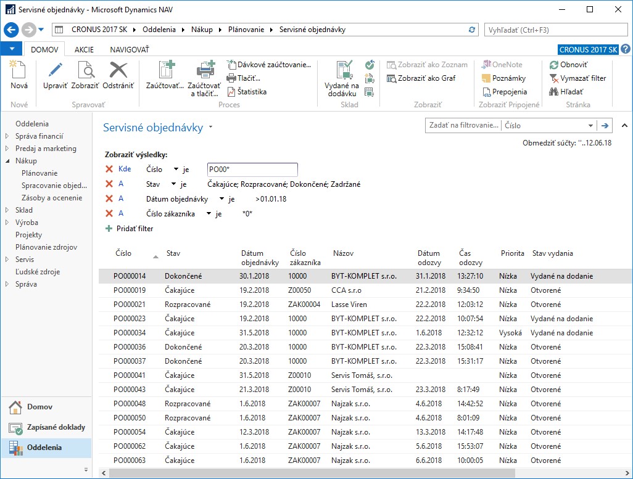633x479 pixels.
Task: Switch to the DOMOV ribbon tab
Action: 44,50
